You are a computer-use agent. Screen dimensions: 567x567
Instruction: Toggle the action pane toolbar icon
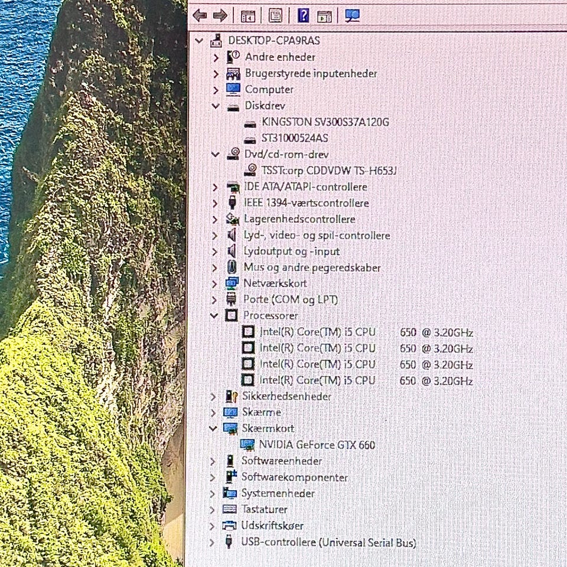pyautogui.click(x=324, y=17)
